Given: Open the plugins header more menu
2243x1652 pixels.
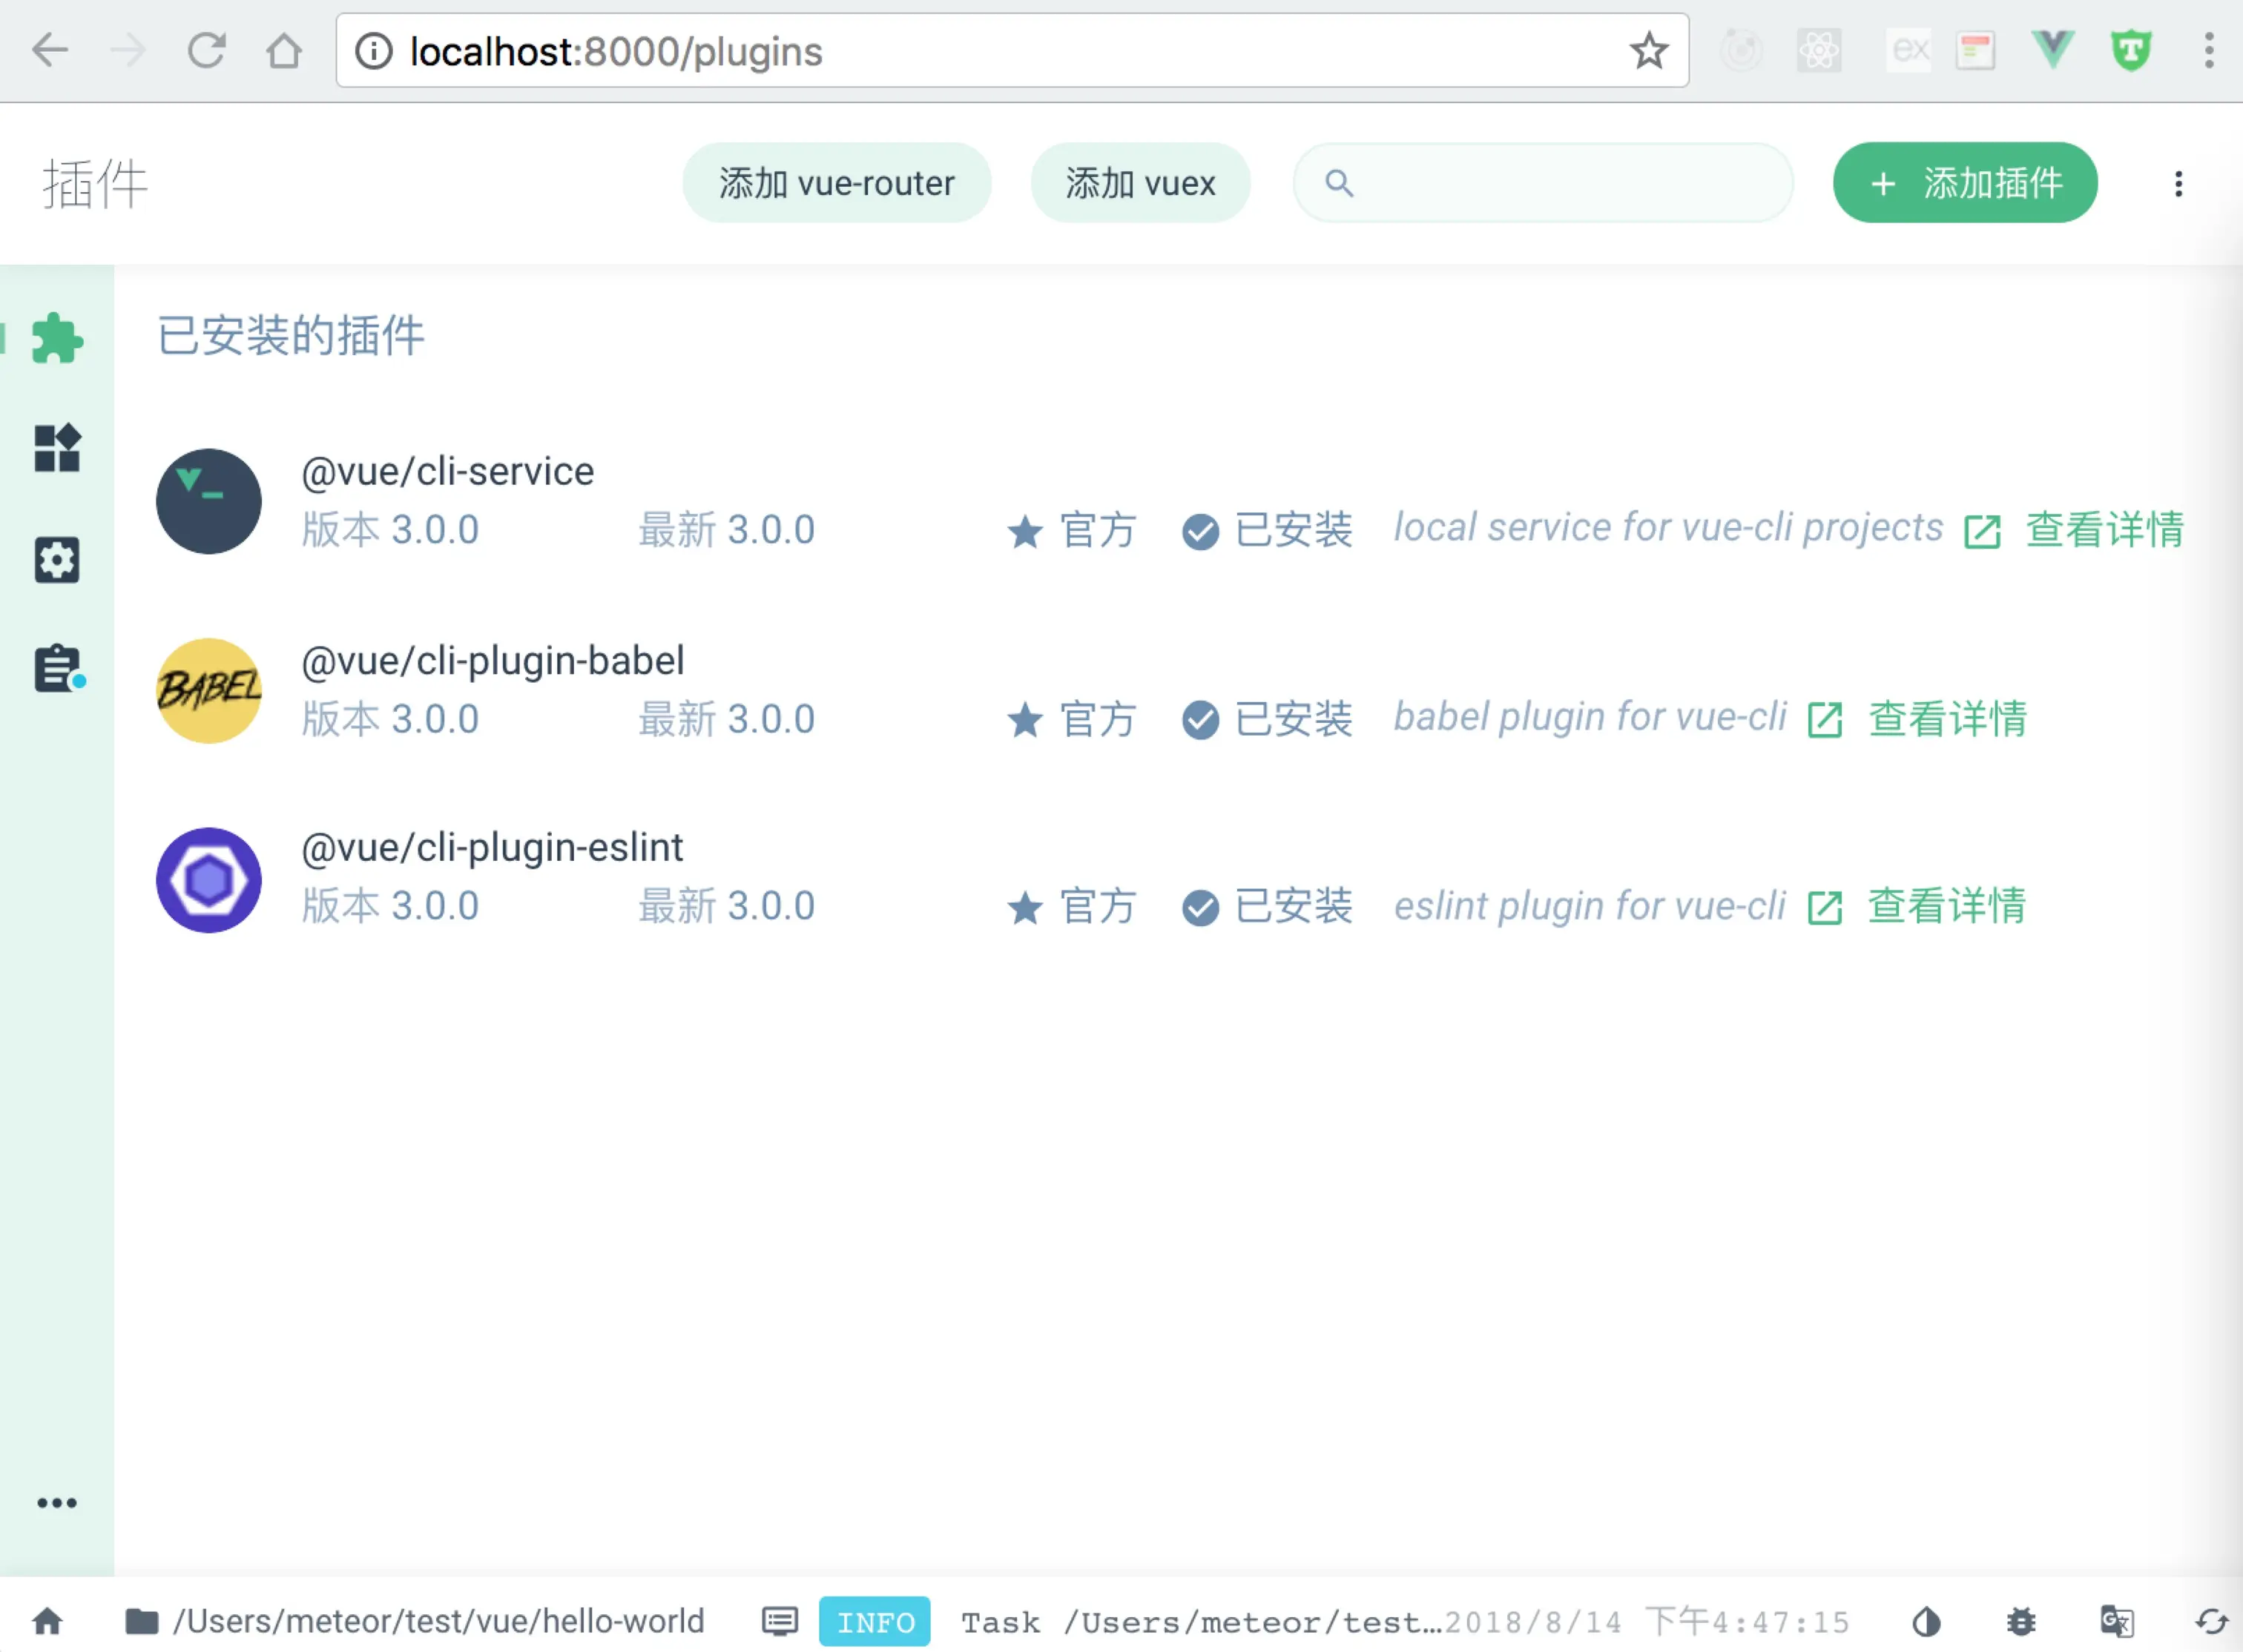Looking at the screenshot, I should (x=2178, y=183).
